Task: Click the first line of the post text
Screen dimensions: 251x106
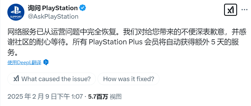Action: coord(127,33)
